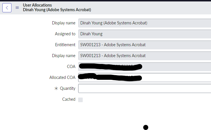Viewport: 211px width, 130px height.
Task: Click the Assigned to field showing Dinah Young
Action: tap(144, 34)
